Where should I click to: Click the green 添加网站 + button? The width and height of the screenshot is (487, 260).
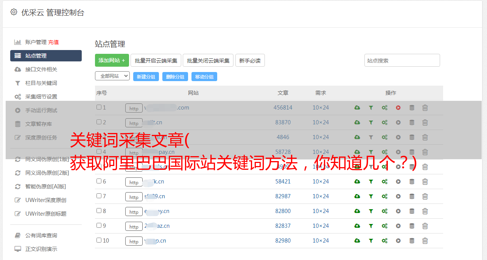tap(112, 60)
